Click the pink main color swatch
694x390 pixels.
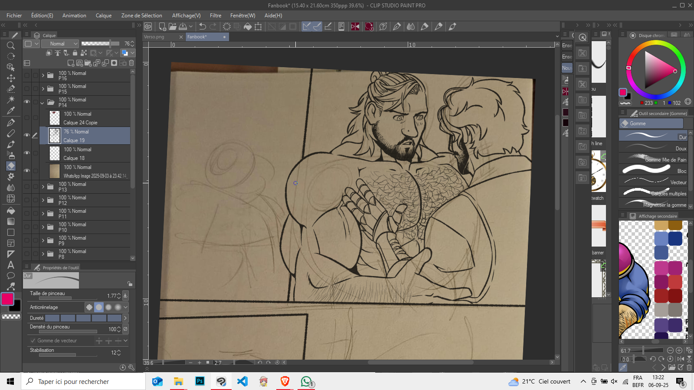(x=7, y=299)
